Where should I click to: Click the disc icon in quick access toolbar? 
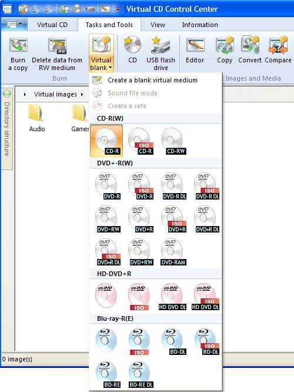point(76,9)
